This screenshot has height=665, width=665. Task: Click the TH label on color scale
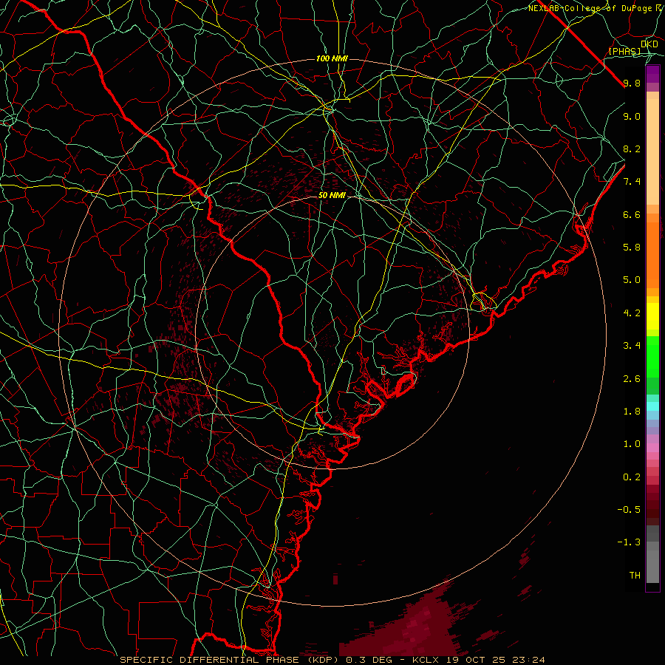coord(635,576)
